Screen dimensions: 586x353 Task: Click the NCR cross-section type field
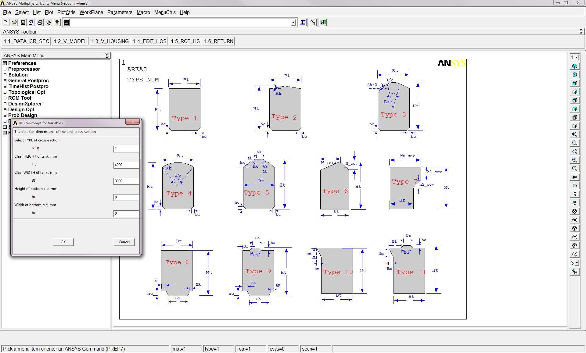(x=126, y=149)
